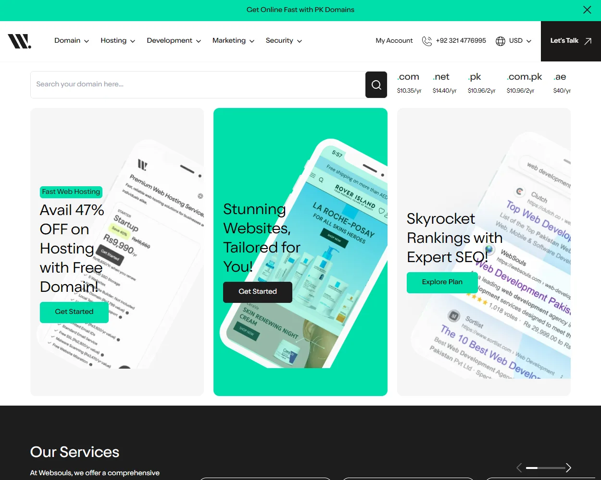Image resolution: width=601 pixels, height=480 pixels.
Task: Expand the Domain menu
Action: click(72, 41)
